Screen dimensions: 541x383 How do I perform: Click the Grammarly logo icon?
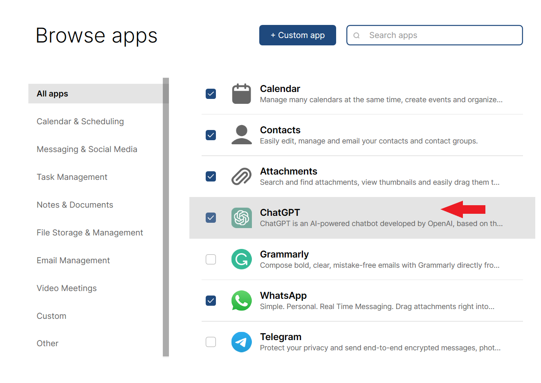point(241,259)
